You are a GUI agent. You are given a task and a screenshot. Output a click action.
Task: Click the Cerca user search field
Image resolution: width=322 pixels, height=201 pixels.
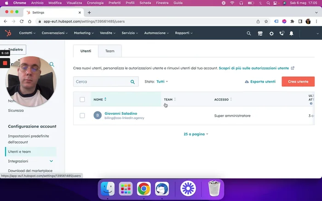click(x=101, y=82)
